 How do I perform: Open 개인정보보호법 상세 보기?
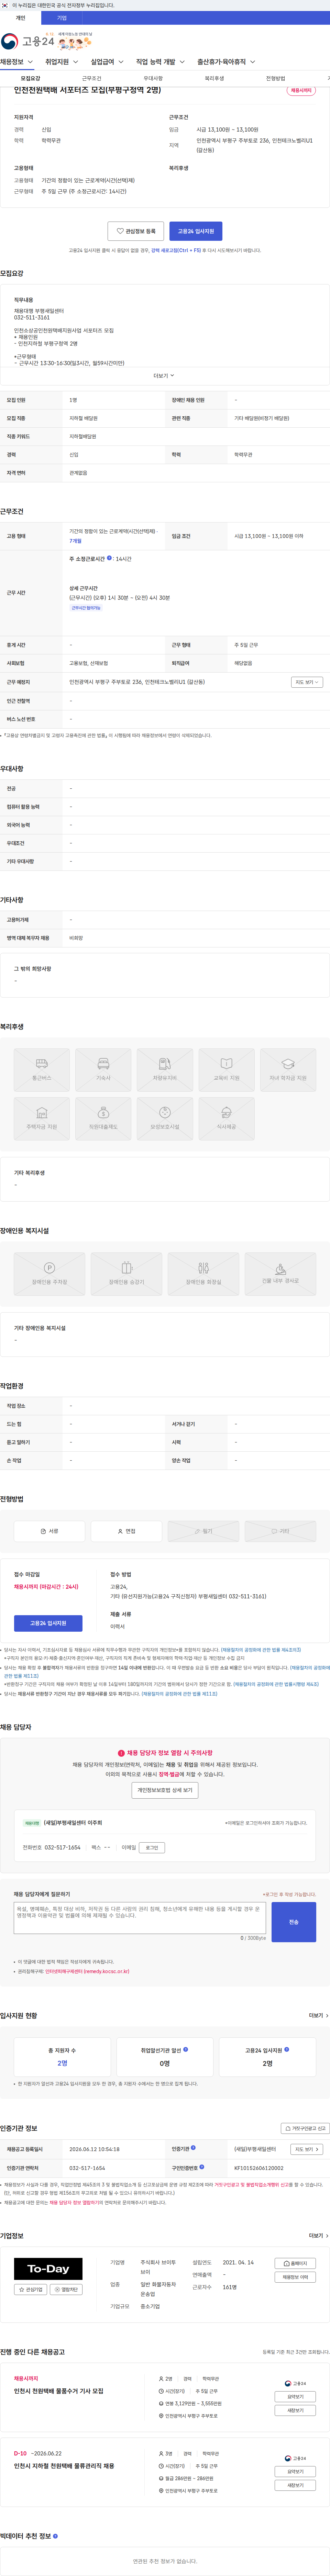[165, 1790]
